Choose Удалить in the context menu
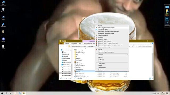Viewport: 170px width, 95px height. [112, 65]
